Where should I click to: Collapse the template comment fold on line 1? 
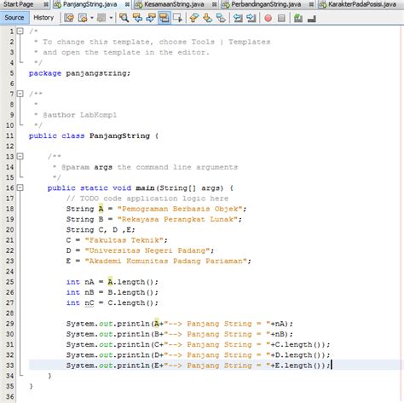point(20,31)
